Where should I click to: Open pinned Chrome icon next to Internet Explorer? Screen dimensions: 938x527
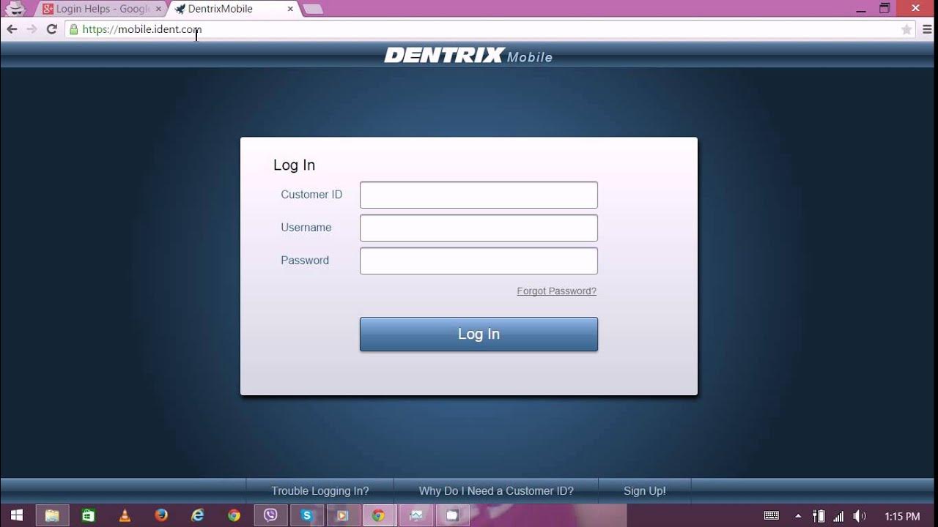tap(234, 515)
